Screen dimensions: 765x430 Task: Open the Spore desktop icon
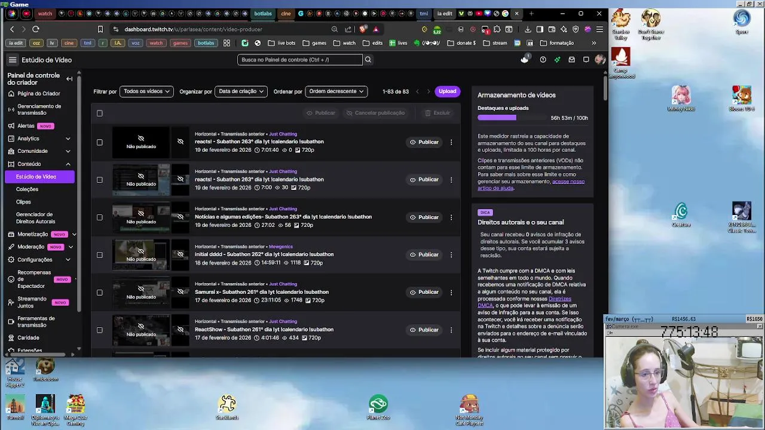click(742, 21)
